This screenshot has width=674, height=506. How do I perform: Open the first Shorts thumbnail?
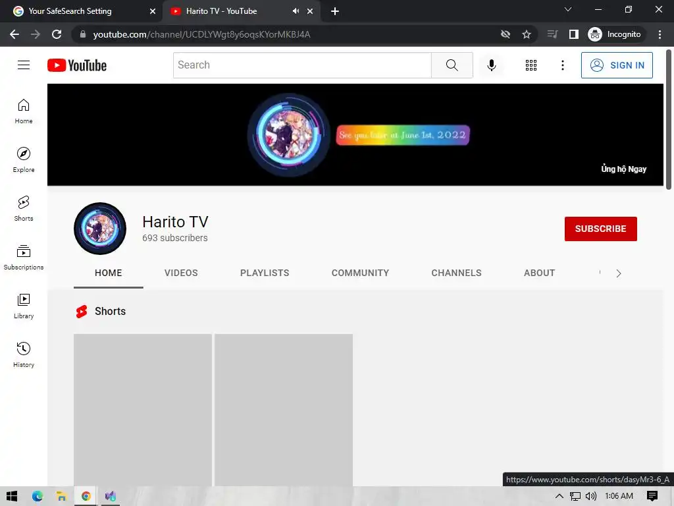[x=143, y=410]
